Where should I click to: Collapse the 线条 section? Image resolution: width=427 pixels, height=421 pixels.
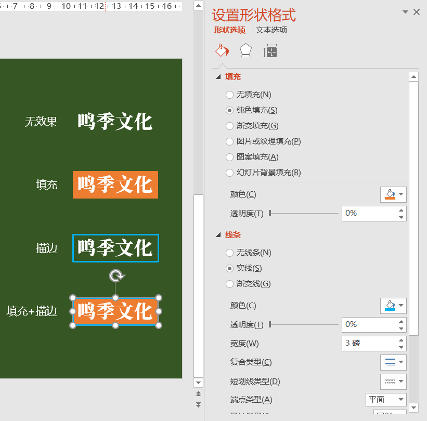(218, 235)
